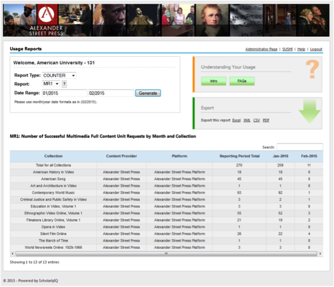The image size is (334, 287).
Task: Click the horizontal table scrollbar
Action: [x=166, y=254]
